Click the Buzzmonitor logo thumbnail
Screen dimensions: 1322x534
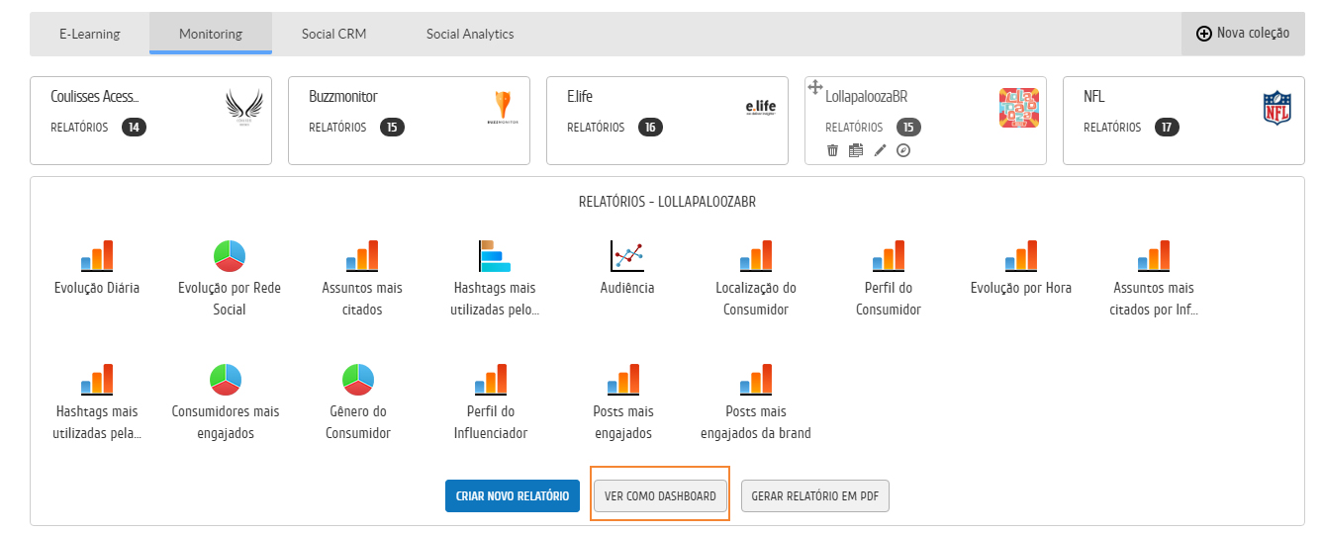tap(503, 107)
